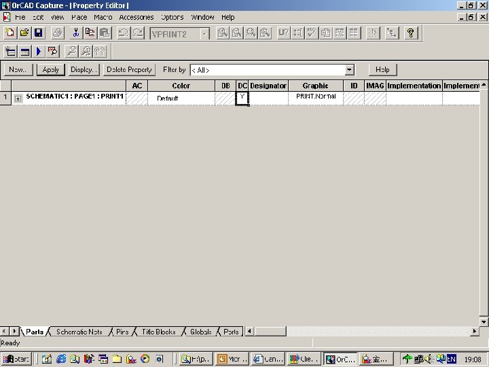Open the Accessories menu
Image resolution: width=489 pixels, height=367 pixels.
pyautogui.click(x=137, y=17)
